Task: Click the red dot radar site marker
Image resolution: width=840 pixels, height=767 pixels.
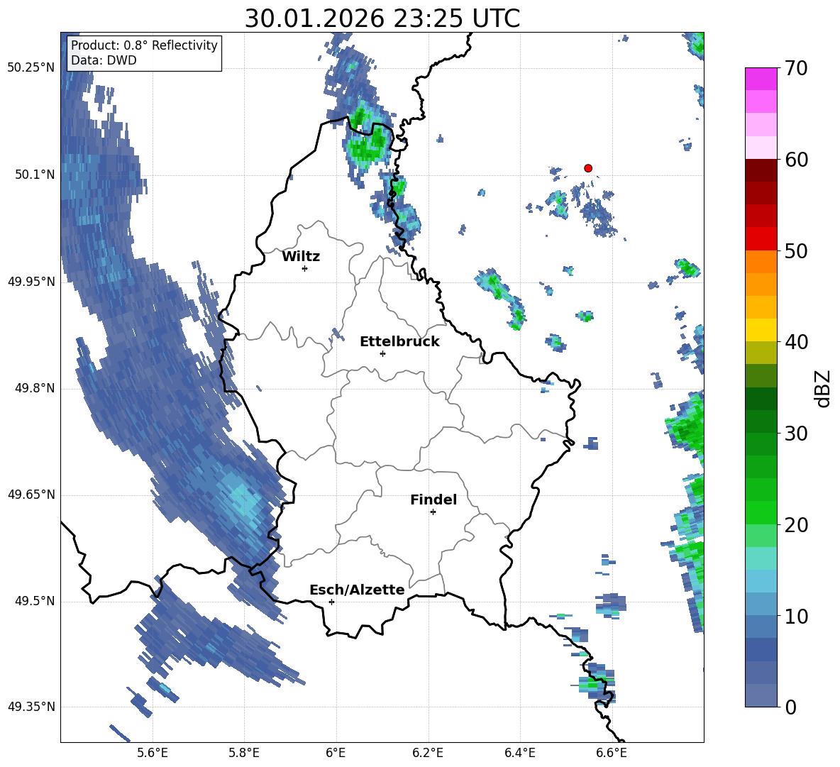Action: point(587,168)
